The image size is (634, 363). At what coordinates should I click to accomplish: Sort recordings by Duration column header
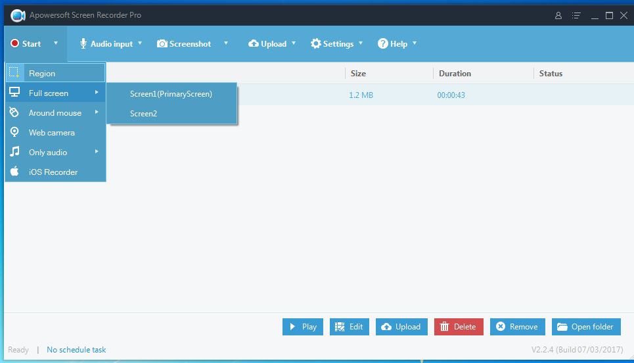tap(455, 74)
